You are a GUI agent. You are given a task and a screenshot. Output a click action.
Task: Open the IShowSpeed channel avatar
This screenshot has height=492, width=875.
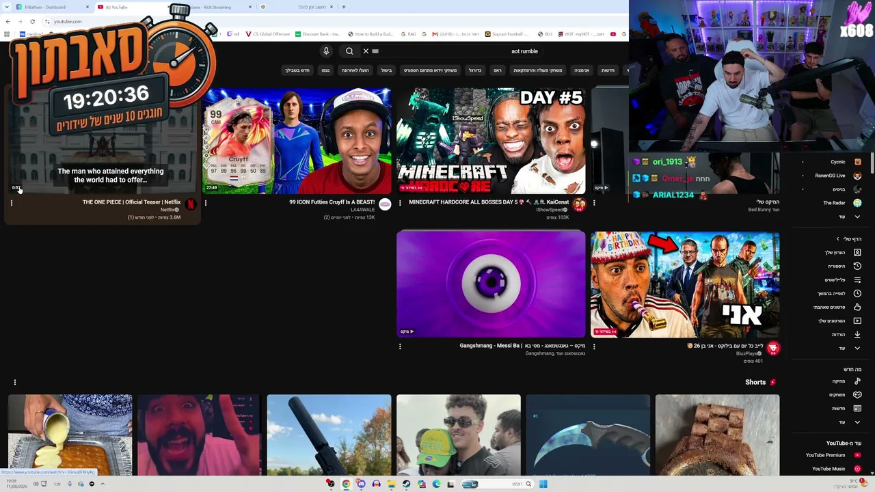point(579,204)
